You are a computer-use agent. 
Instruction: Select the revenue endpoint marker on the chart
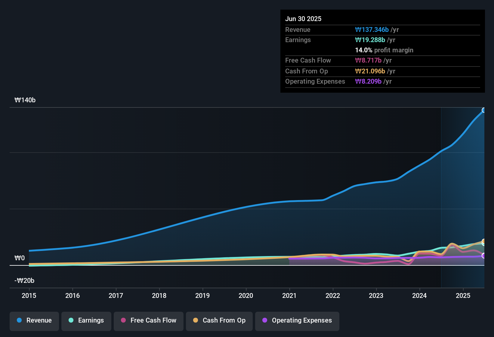(484, 110)
